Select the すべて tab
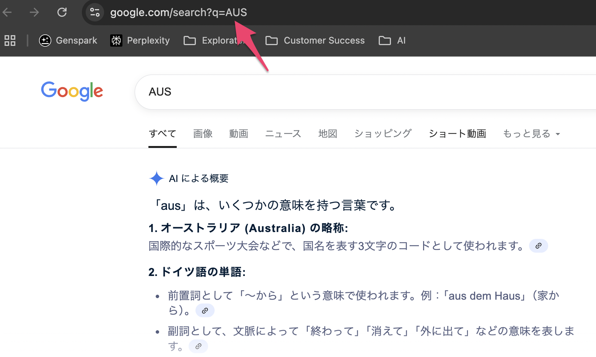Image resolution: width=596 pixels, height=357 pixels. coord(163,134)
